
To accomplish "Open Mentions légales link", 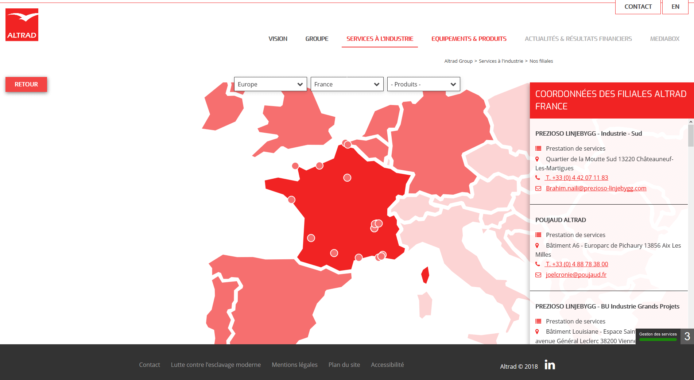I will (x=295, y=365).
